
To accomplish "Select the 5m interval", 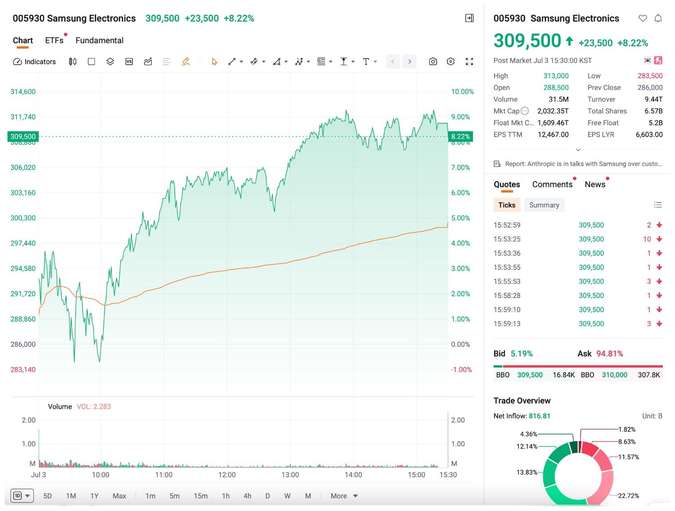I will (175, 496).
